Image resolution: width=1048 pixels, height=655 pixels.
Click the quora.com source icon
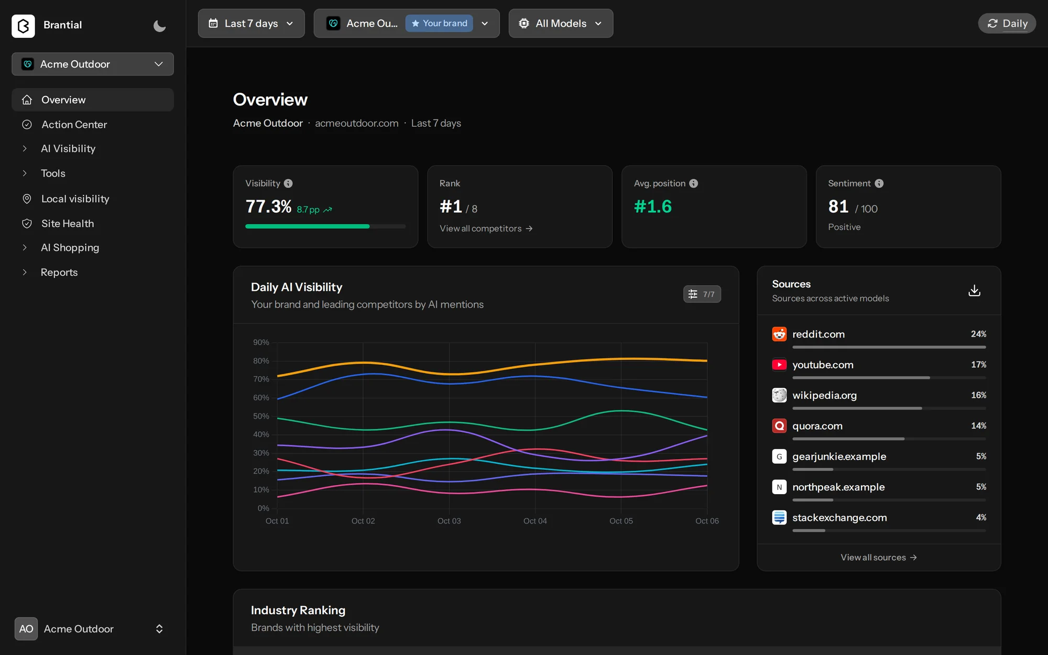pyautogui.click(x=779, y=425)
